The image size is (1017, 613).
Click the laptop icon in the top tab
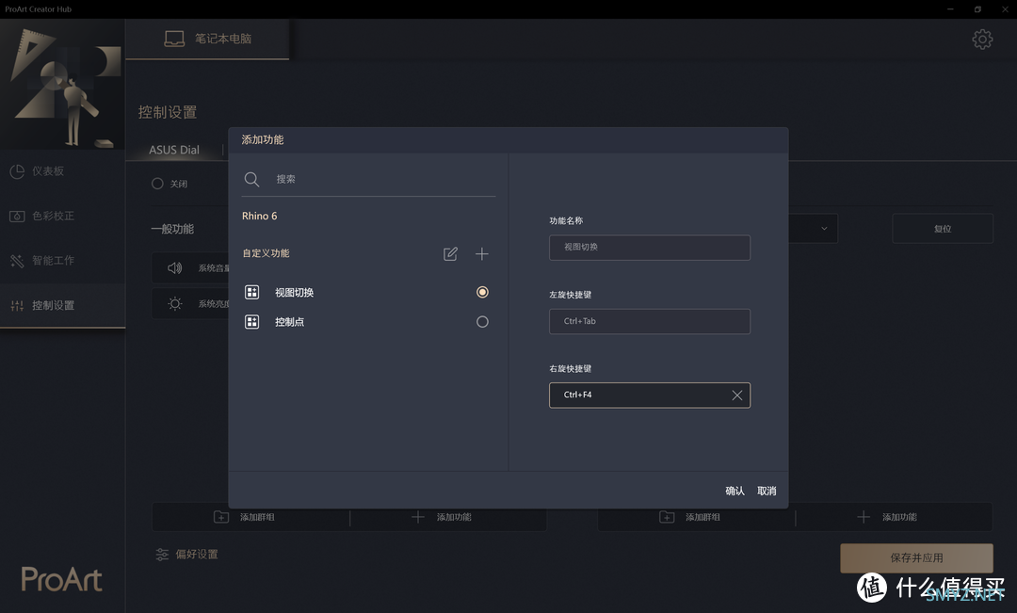point(174,39)
